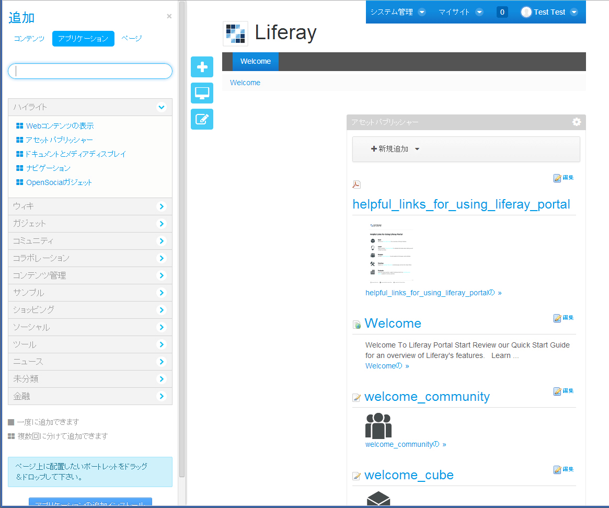Viewport: 609px width, 508px height.
Task: Open the Test Test user menu arrow
Action: pos(573,12)
